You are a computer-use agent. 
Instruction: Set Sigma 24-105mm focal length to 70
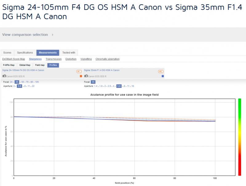point(27,82)
